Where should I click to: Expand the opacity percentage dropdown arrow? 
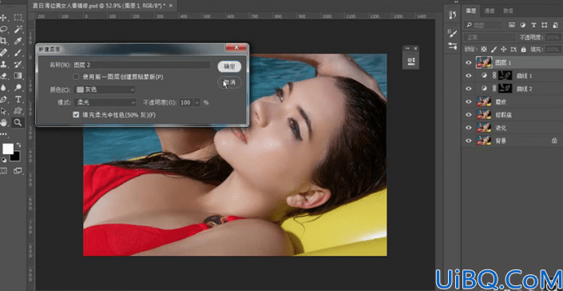196,102
